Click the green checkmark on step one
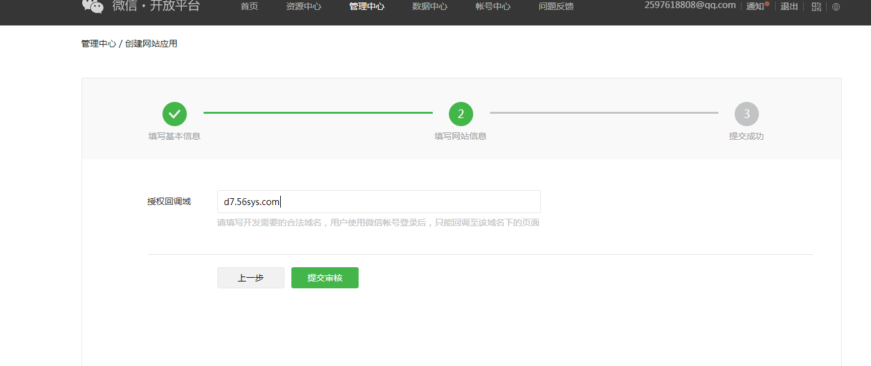Viewport: 871px width, 366px height. pyautogui.click(x=174, y=114)
